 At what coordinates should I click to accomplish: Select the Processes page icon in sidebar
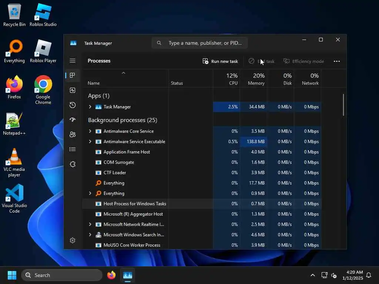(x=72, y=75)
